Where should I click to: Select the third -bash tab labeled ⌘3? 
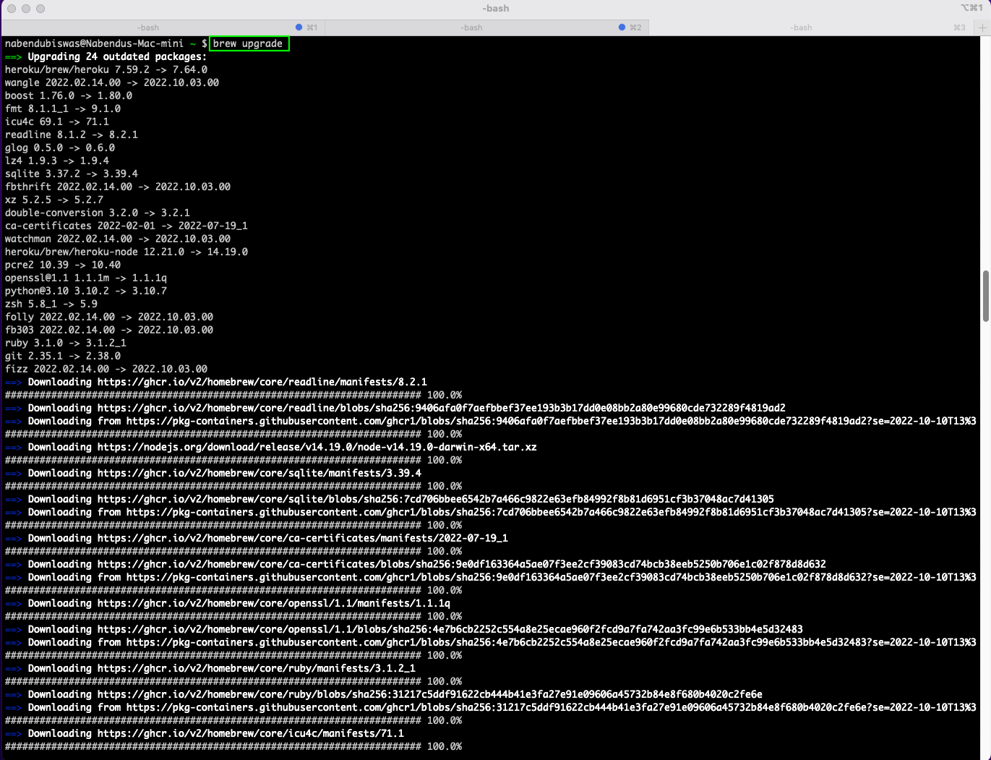(801, 27)
